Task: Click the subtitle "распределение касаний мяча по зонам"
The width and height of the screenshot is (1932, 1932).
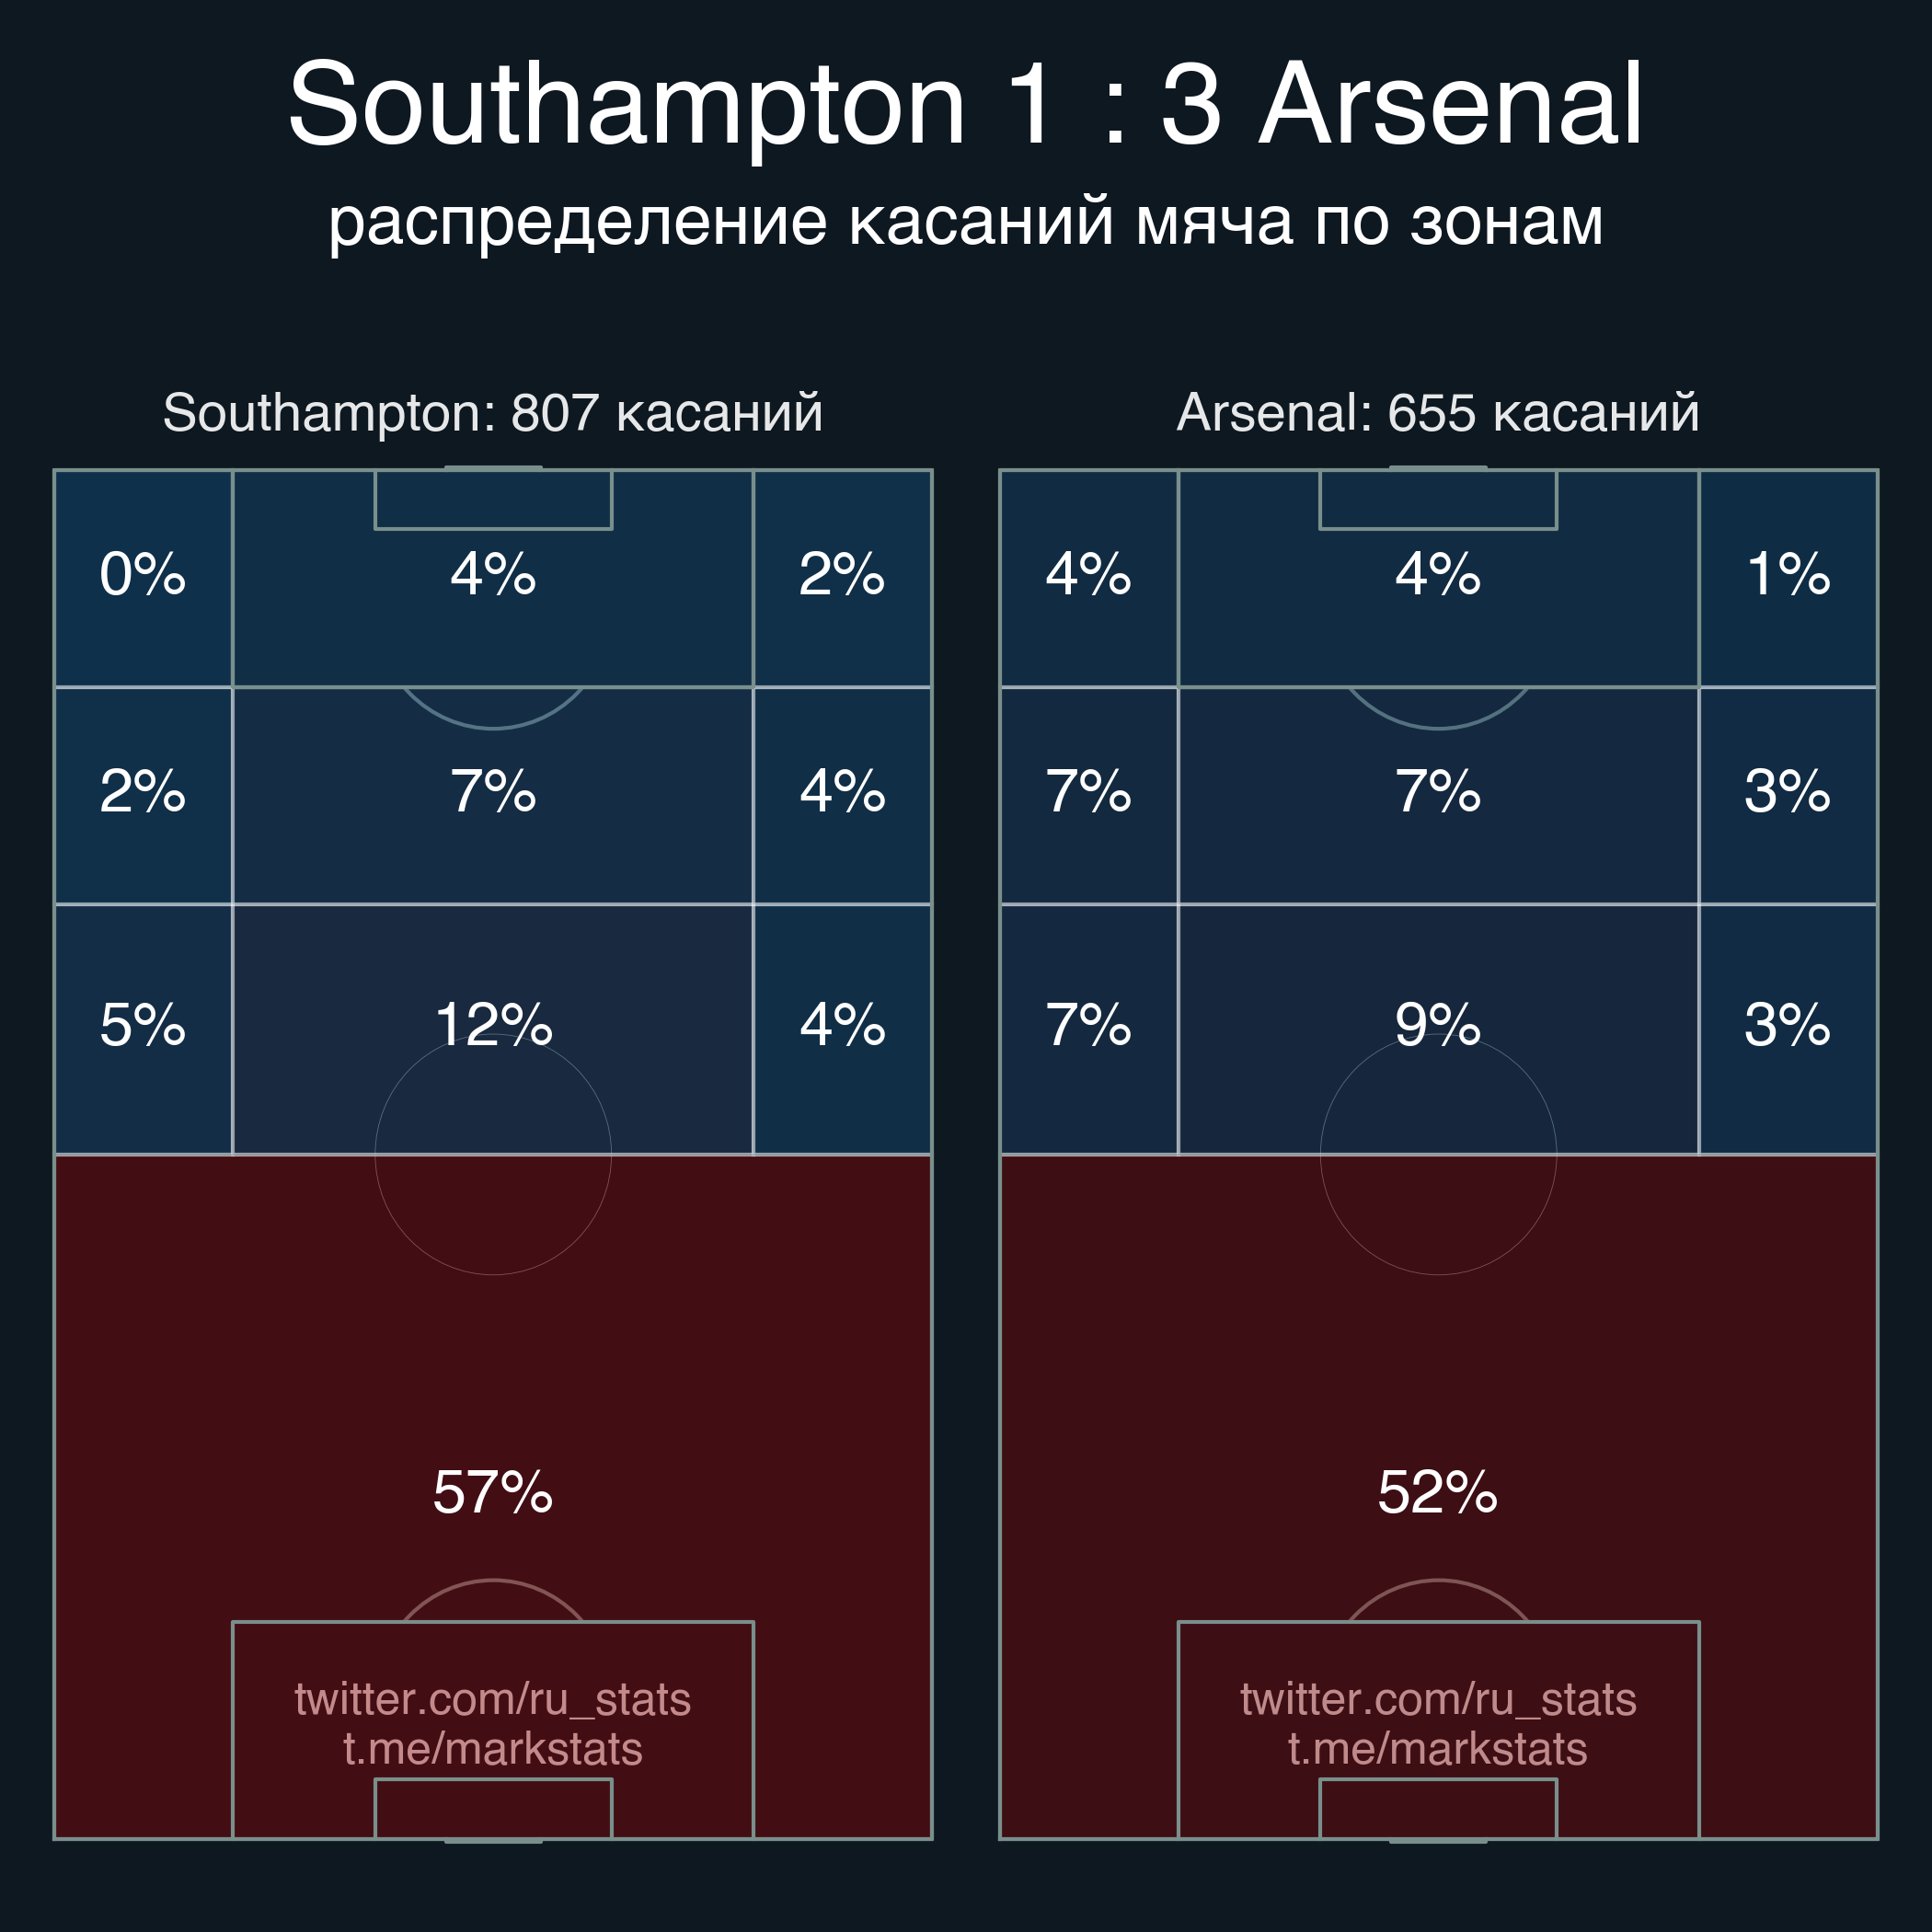Action: click(965, 221)
